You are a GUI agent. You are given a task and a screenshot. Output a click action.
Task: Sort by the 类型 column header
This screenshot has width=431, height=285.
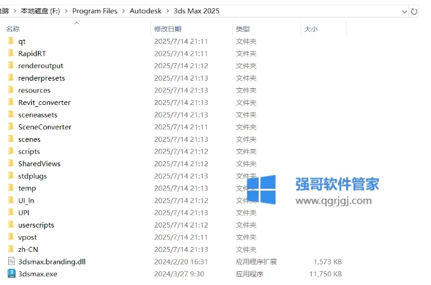[x=242, y=29]
